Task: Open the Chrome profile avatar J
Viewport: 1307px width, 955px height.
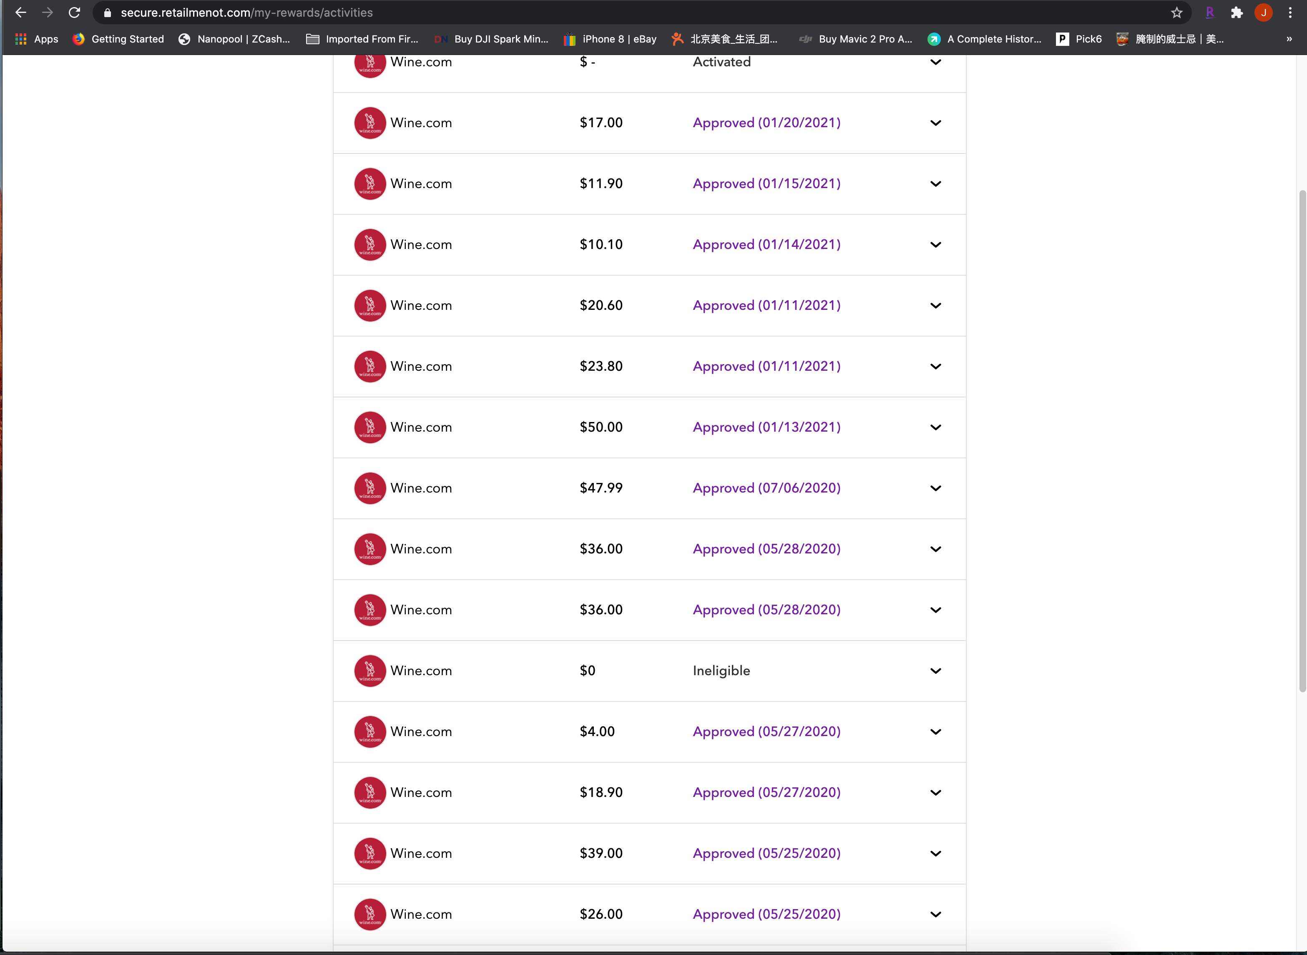Action: (1263, 13)
